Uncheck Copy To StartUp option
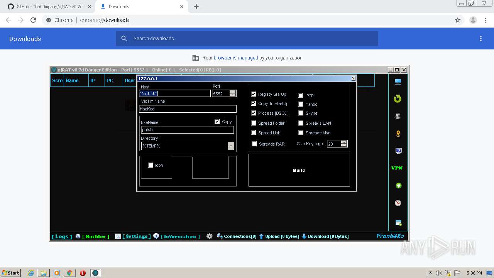494x278 pixels. tap(254, 103)
